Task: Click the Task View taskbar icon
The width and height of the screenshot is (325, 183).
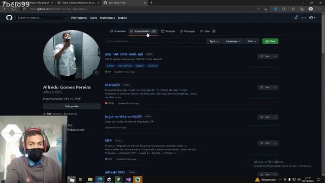Action: (x=81, y=179)
